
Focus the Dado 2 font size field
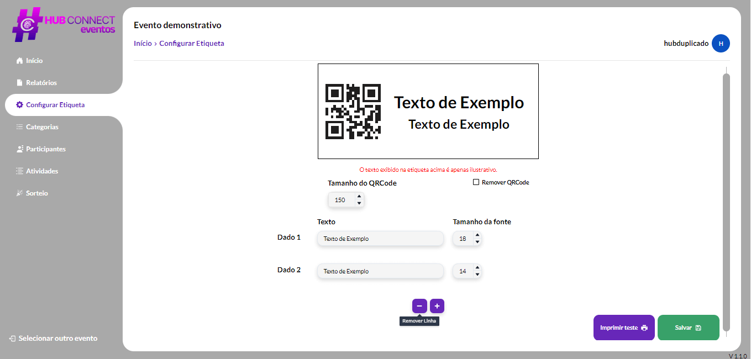click(467, 271)
